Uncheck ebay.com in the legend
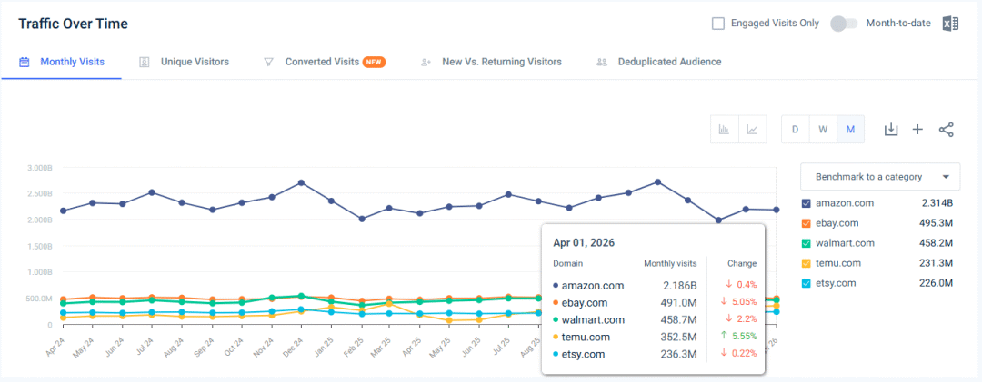Viewport: 982px width, 382px height. (x=806, y=223)
